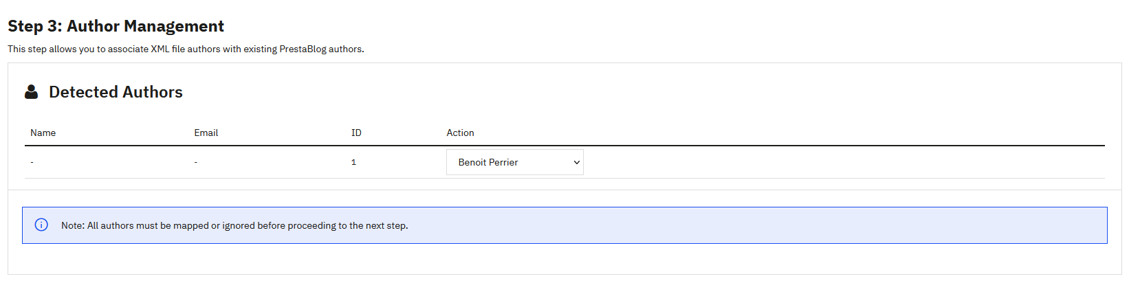Click the author ID value 1
The width and height of the screenshot is (1129, 283).
tap(353, 163)
